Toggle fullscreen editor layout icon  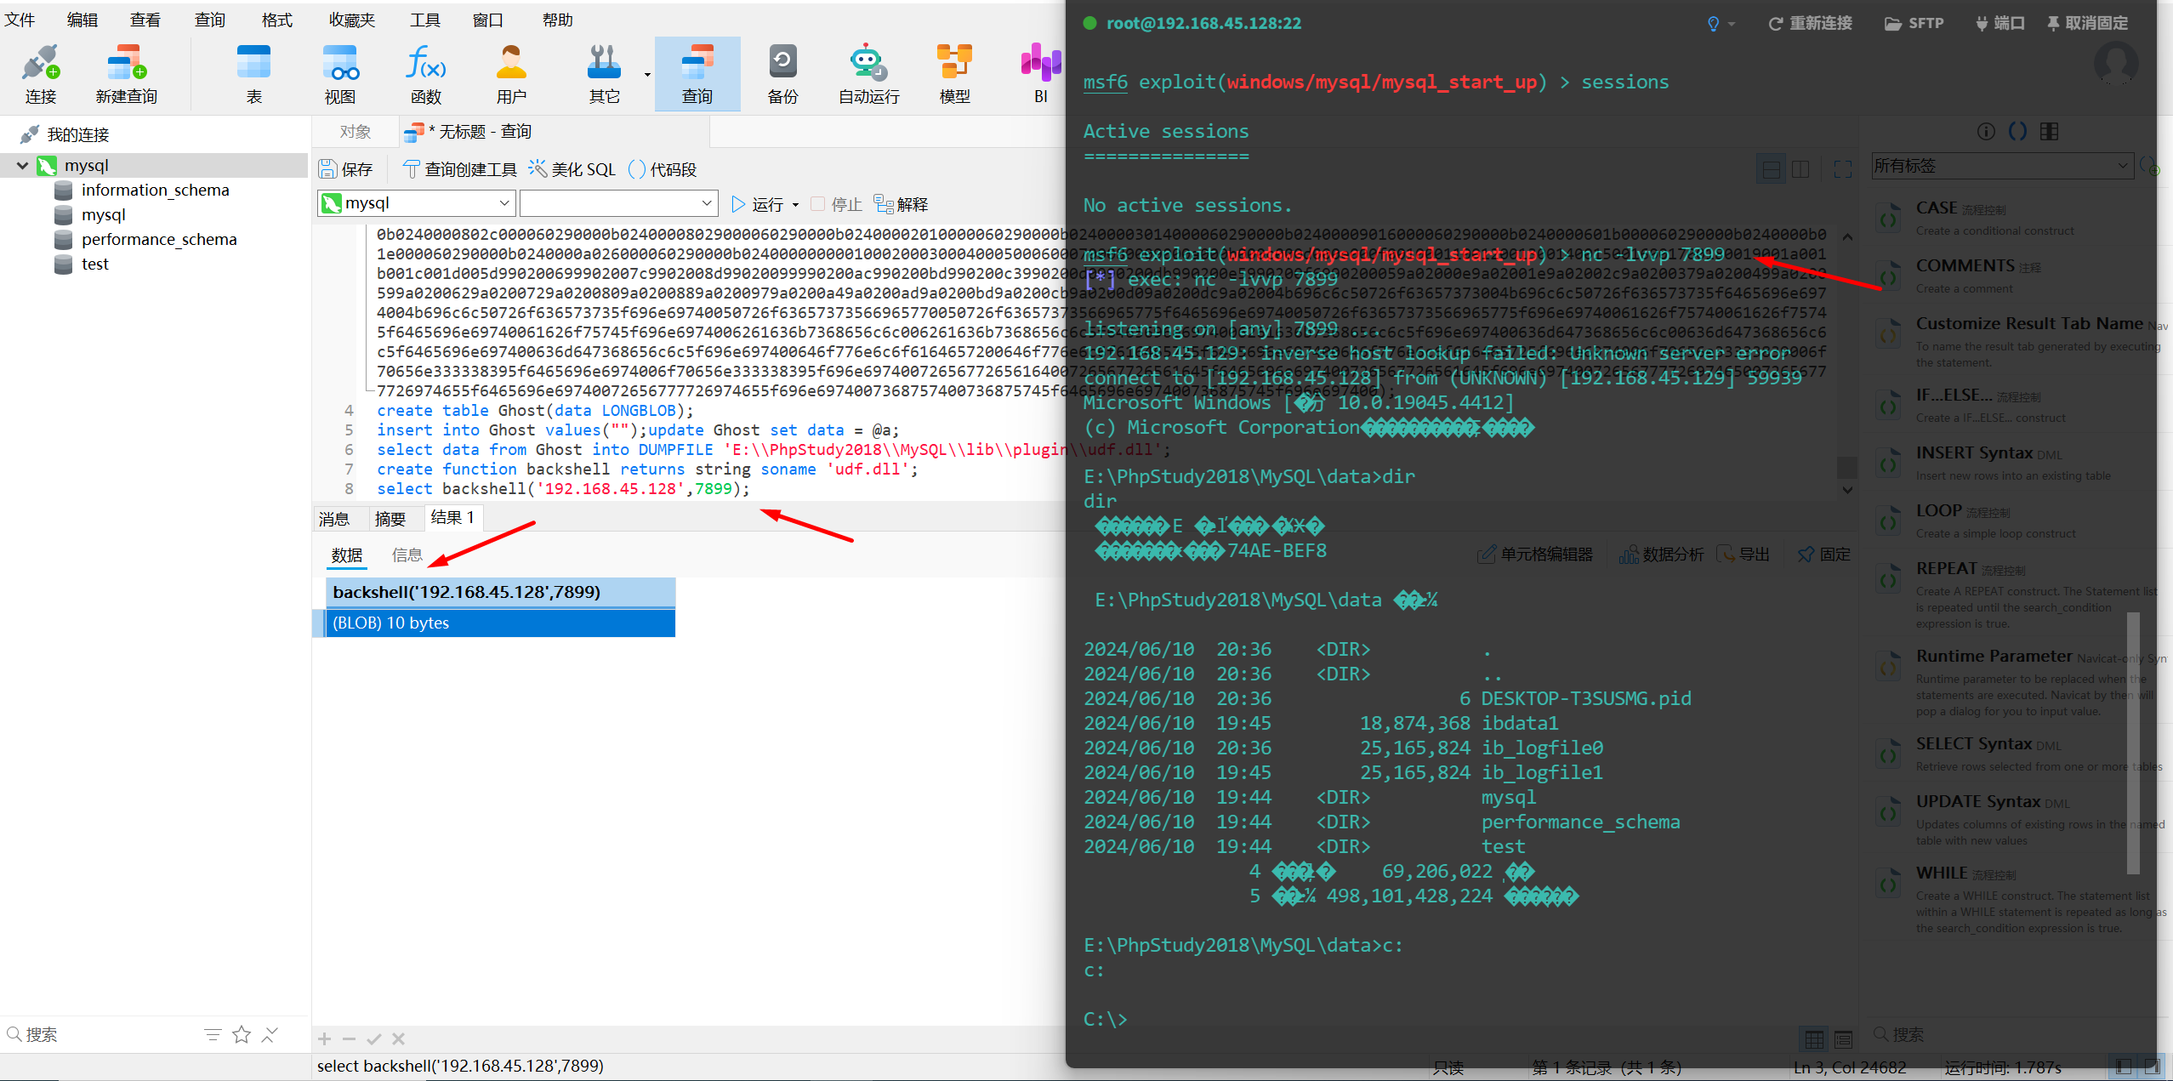pyautogui.click(x=1843, y=169)
